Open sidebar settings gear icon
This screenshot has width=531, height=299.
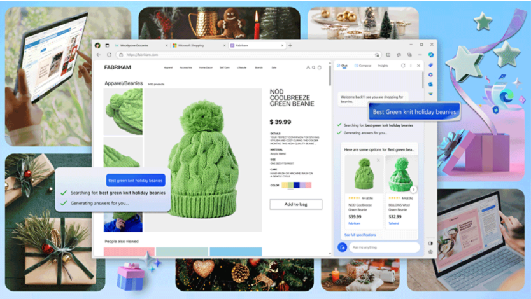click(x=430, y=252)
